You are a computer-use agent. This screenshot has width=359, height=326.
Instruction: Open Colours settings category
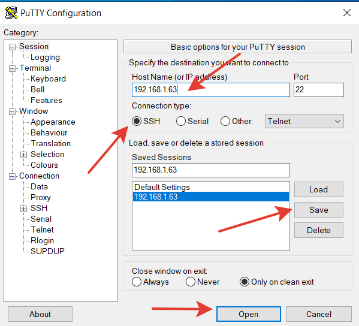point(44,165)
